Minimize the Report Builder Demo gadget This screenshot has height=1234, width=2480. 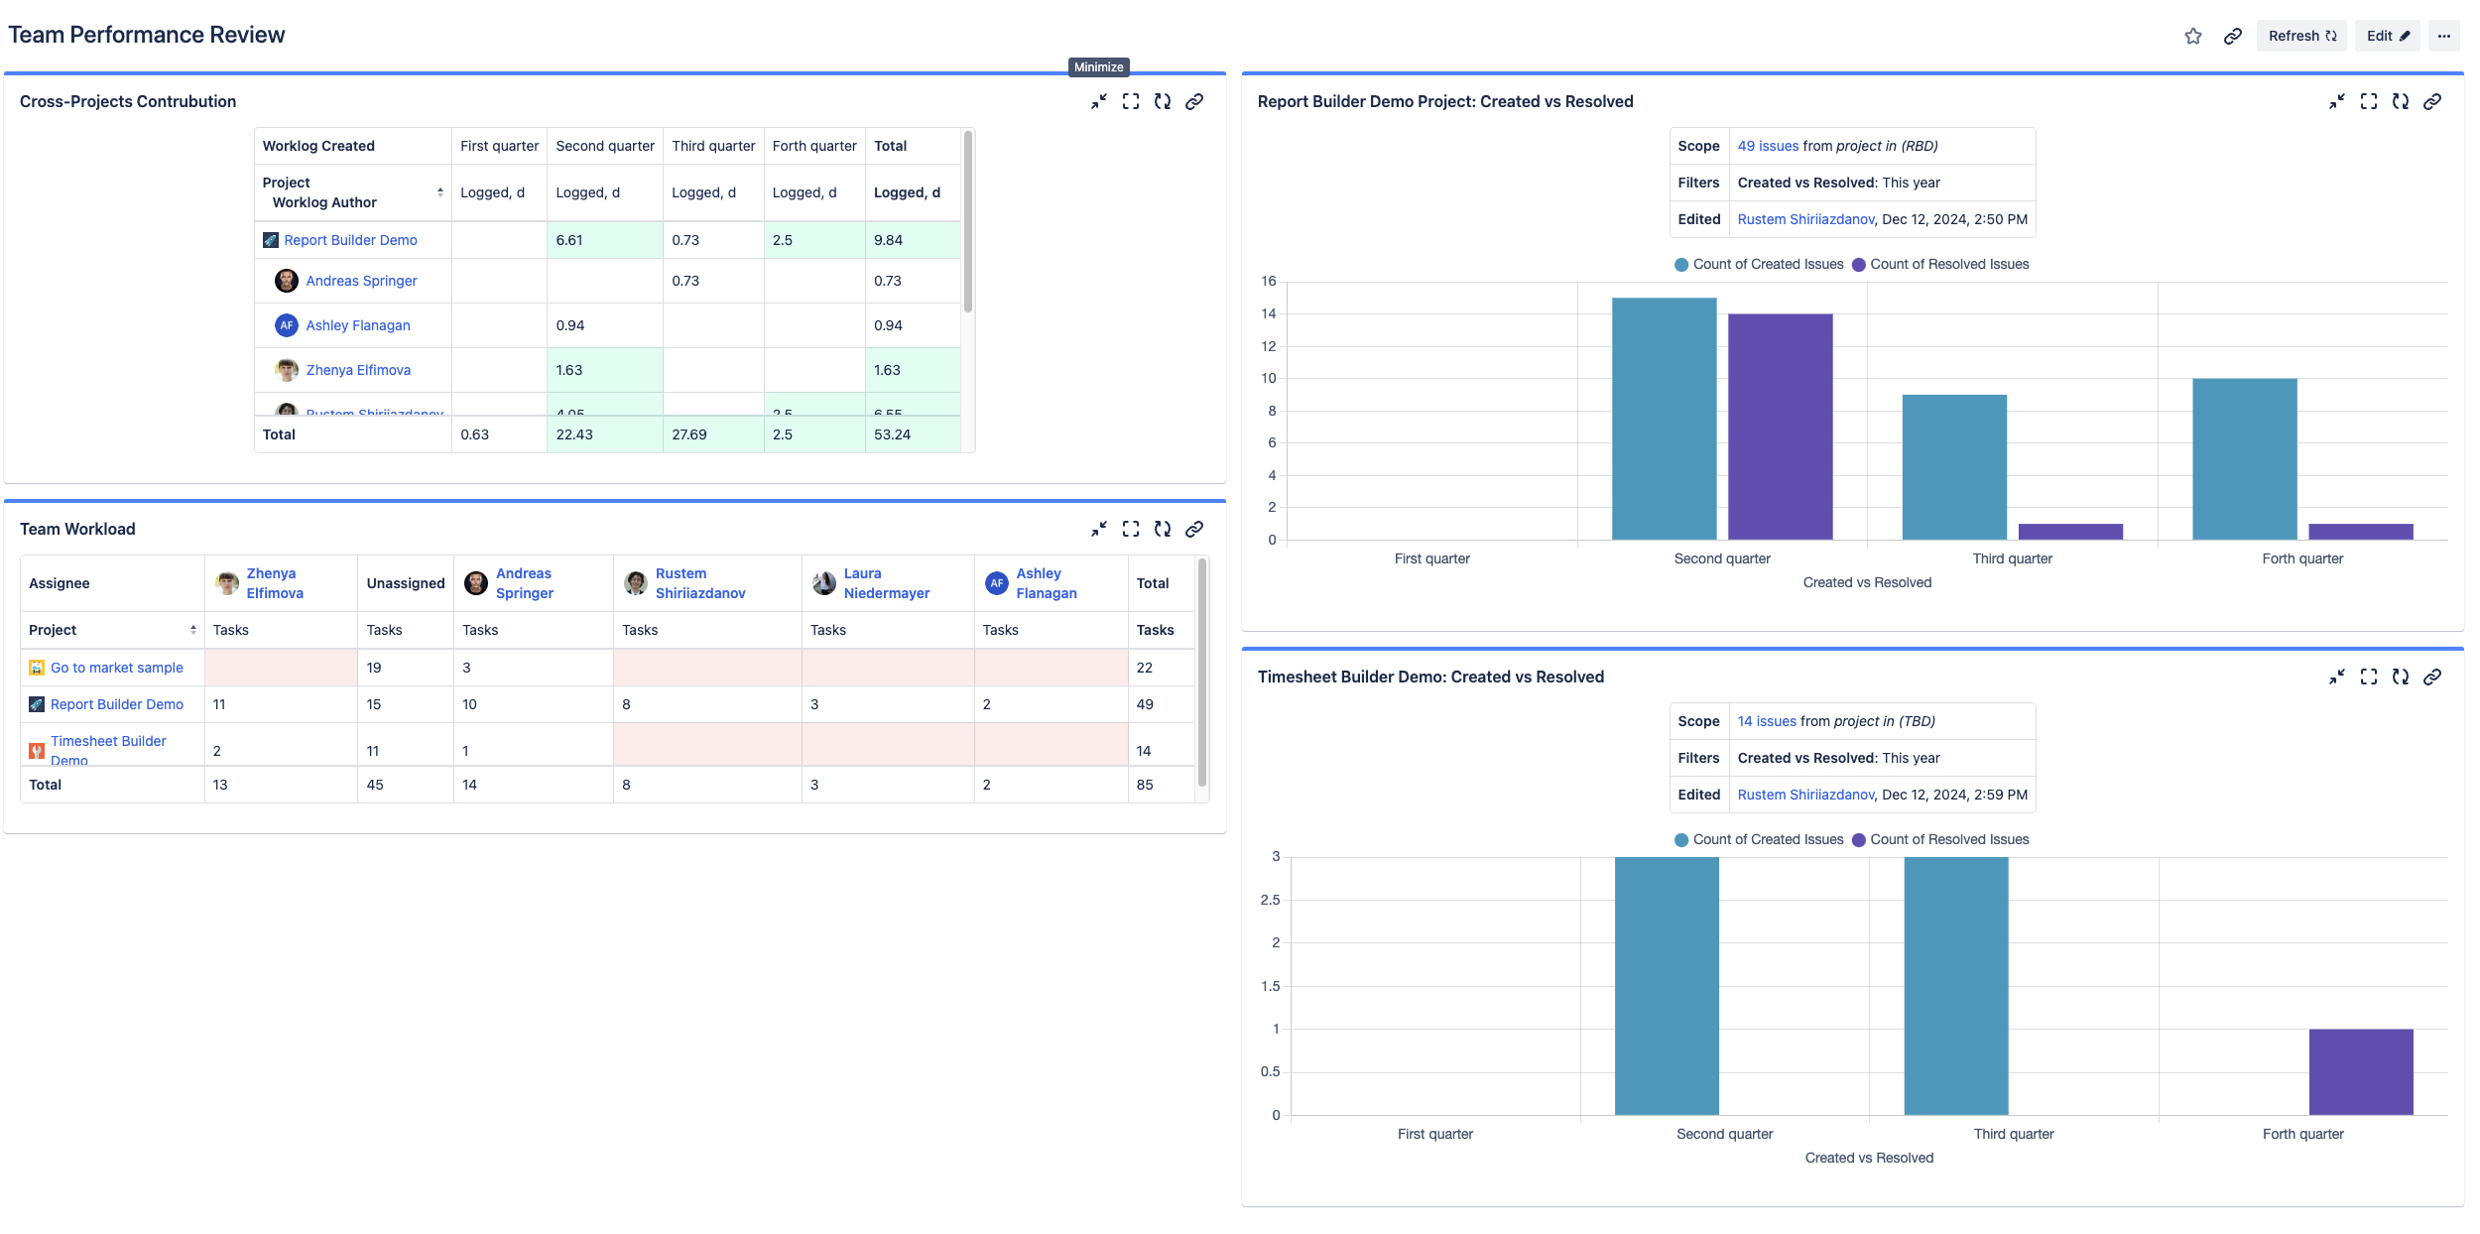click(2337, 101)
